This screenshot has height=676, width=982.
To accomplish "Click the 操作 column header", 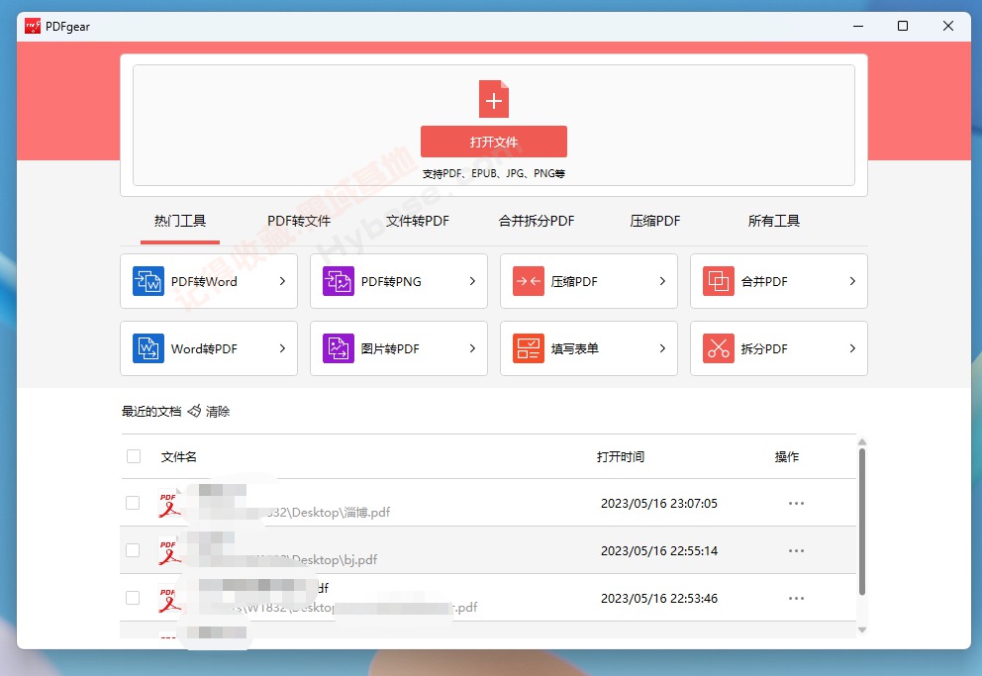I will pos(787,457).
